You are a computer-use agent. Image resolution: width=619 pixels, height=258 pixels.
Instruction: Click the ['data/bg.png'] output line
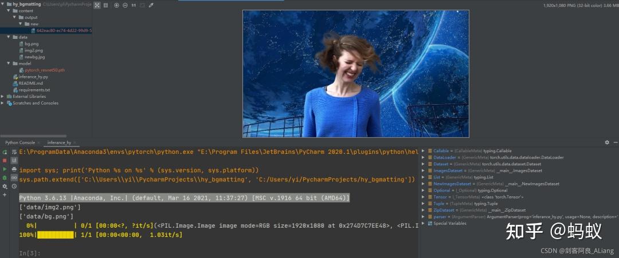coord(46,217)
